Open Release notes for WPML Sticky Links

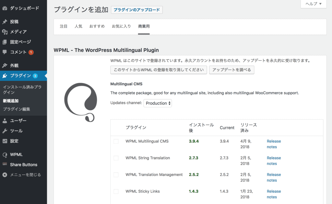(274, 194)
